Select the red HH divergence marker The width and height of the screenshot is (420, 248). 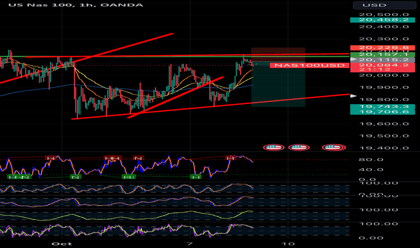coord(113,158)
